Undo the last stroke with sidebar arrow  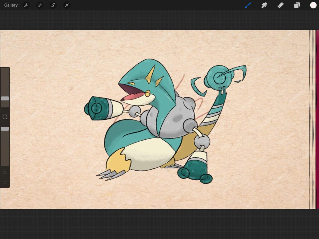pos(5,172)
